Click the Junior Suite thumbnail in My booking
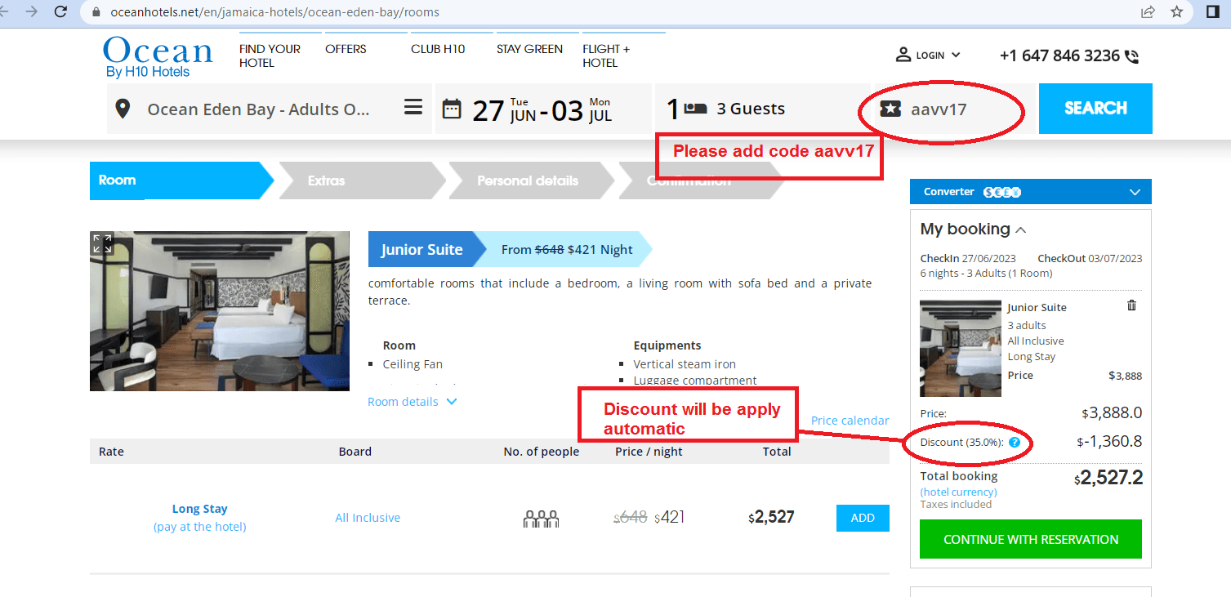The image size is (1231, 597). click(961, 348)
